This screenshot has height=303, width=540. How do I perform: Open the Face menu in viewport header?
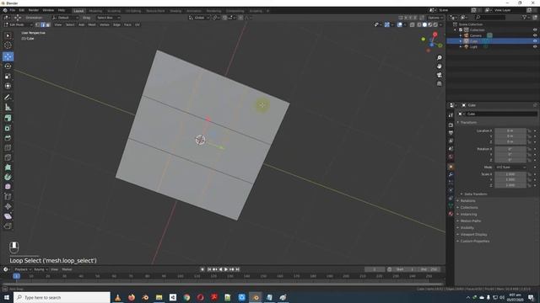[x=127, y=24]
